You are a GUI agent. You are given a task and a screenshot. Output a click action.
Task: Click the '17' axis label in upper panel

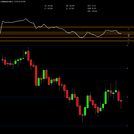pyautogui.click(x=129, y=29)
